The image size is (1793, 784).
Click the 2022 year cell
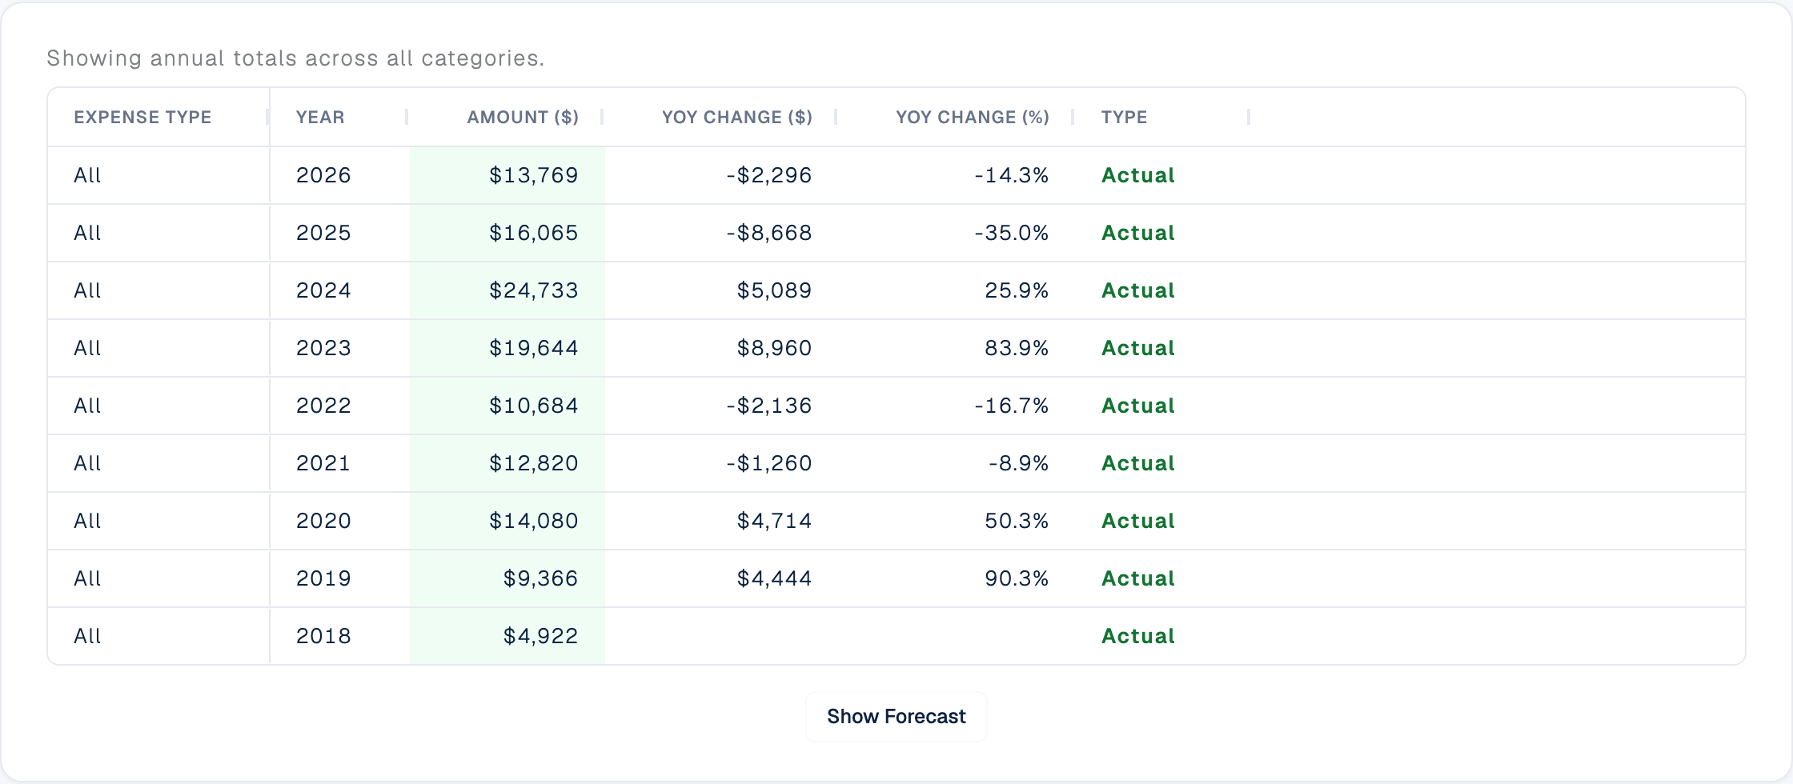point(340,406)
